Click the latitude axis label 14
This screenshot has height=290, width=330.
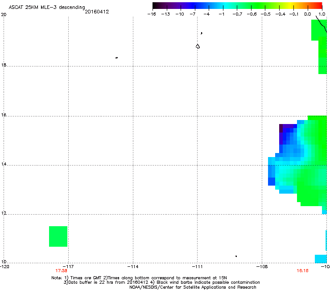(4, 164)
